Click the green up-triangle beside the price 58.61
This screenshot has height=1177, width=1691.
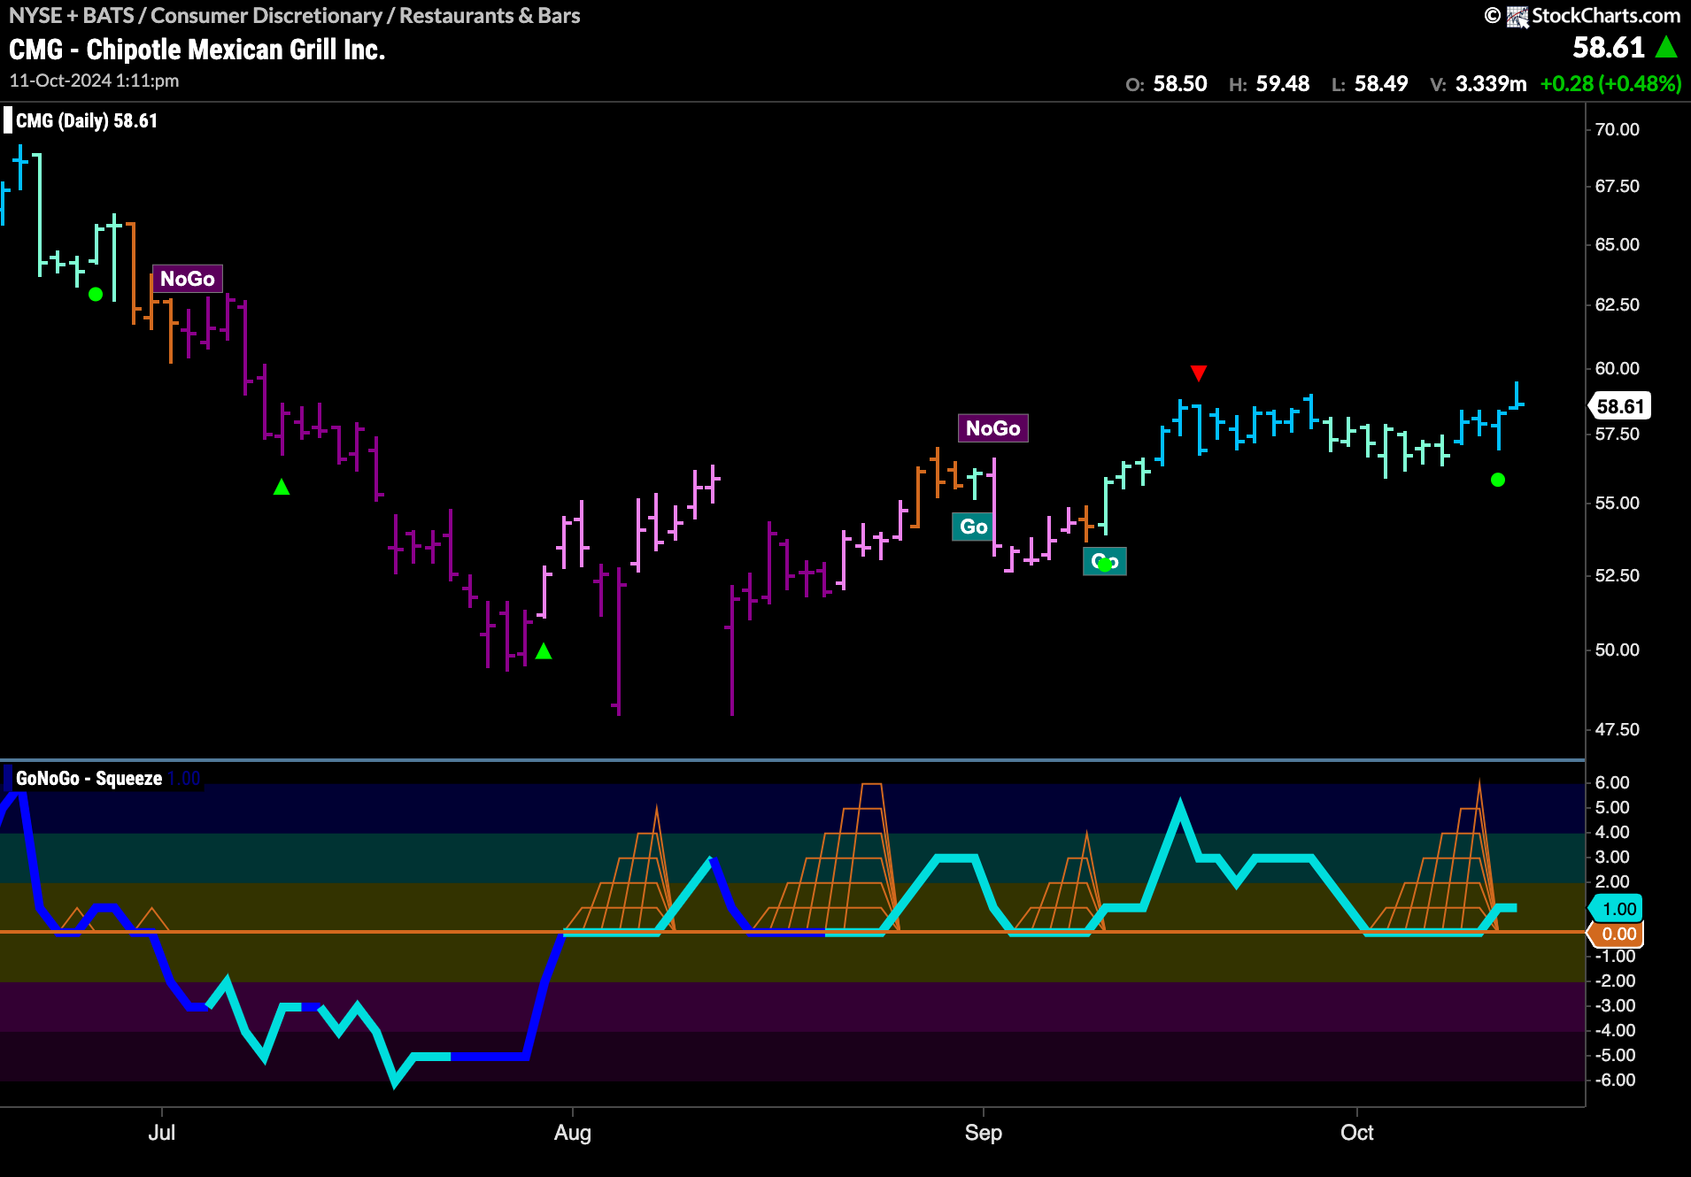pyautogui.click(x=1666, y=47)
